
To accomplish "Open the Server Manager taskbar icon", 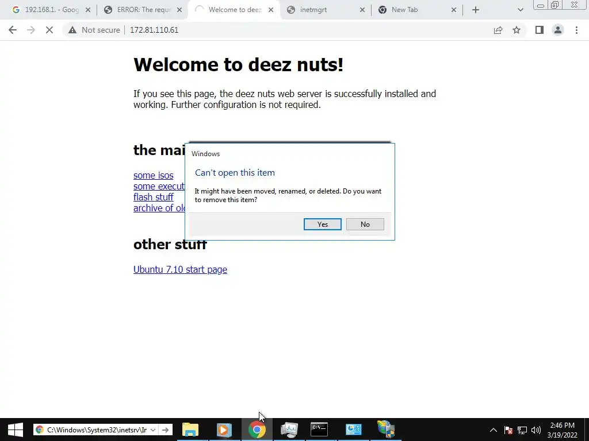I will [x=354, y=430].
